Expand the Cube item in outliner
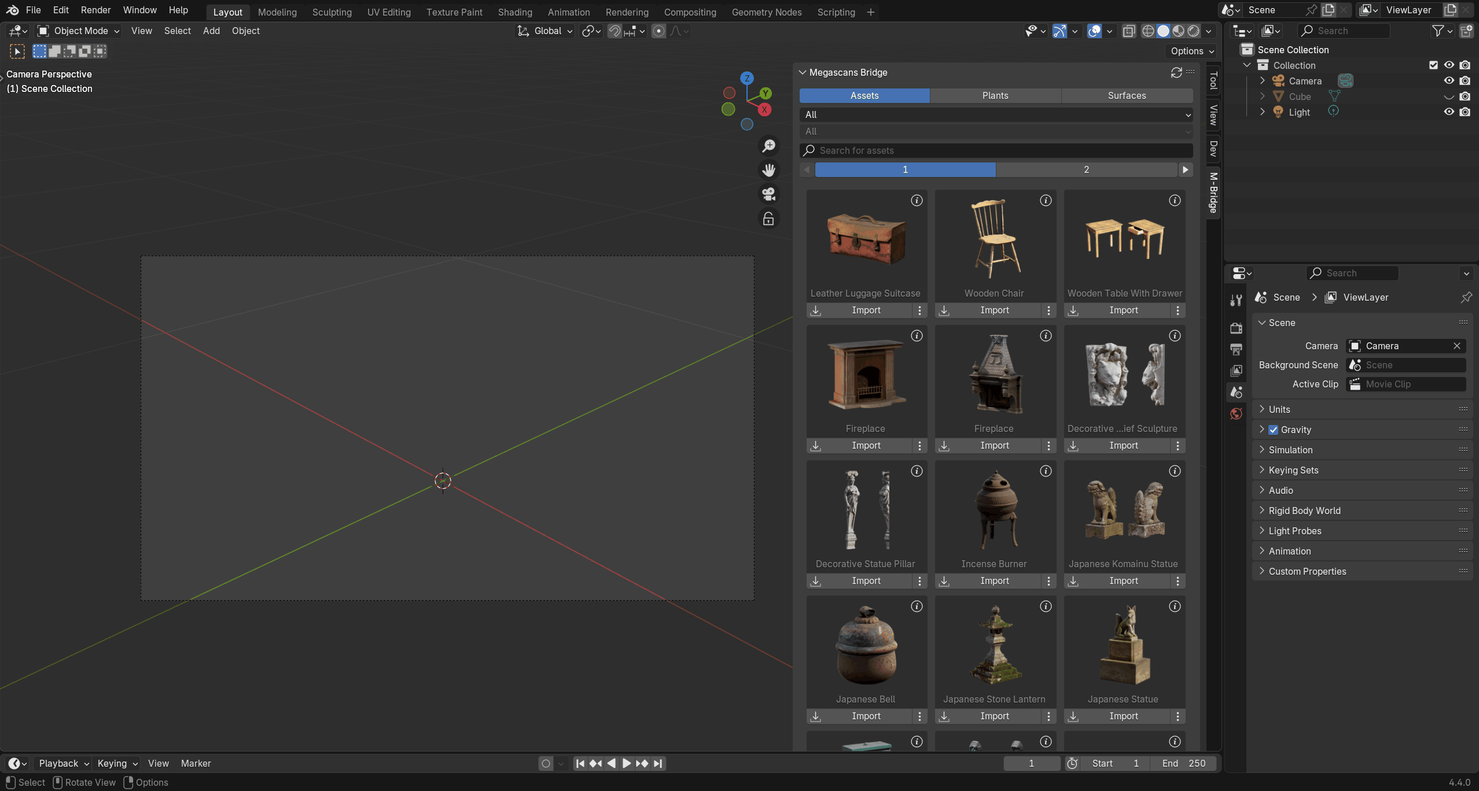The width and height of the screenshot is (1479, 791). pyautogui.click(x=1263, y=97)
